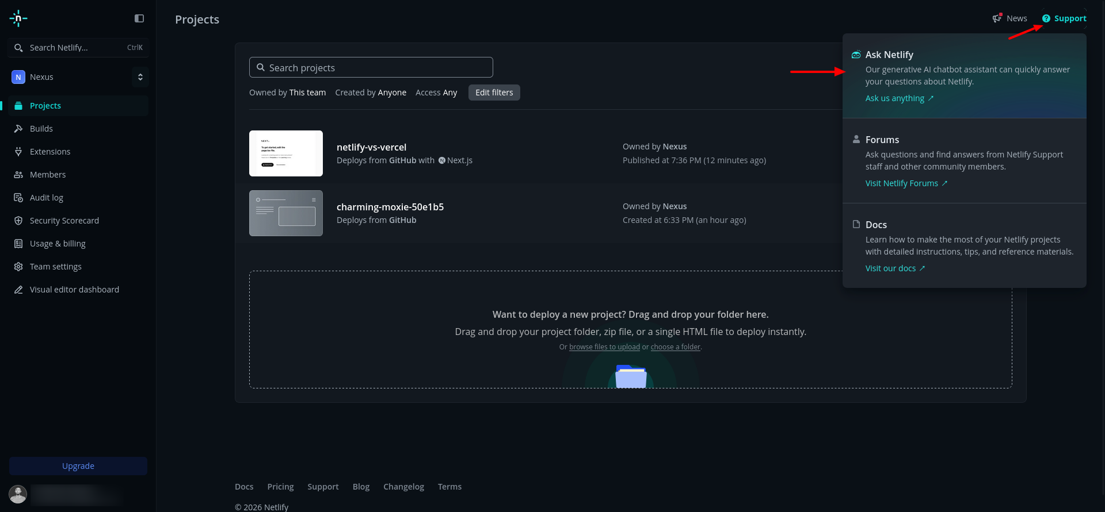Viewport: 1105px width, 512px height.
Task: Click the Projects folder icon in sidebar
Action: coord(18,106)
